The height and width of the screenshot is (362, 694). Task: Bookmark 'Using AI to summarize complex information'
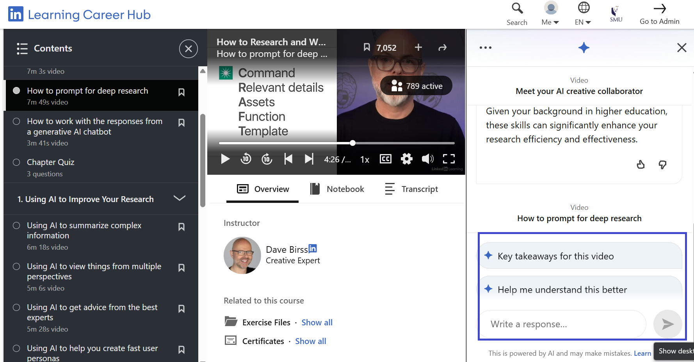coord(182,227)
